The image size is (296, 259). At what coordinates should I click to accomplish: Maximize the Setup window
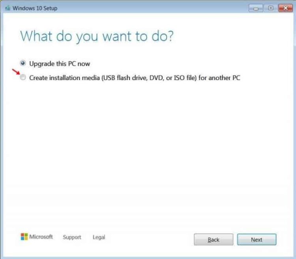(x=270, y=8)
